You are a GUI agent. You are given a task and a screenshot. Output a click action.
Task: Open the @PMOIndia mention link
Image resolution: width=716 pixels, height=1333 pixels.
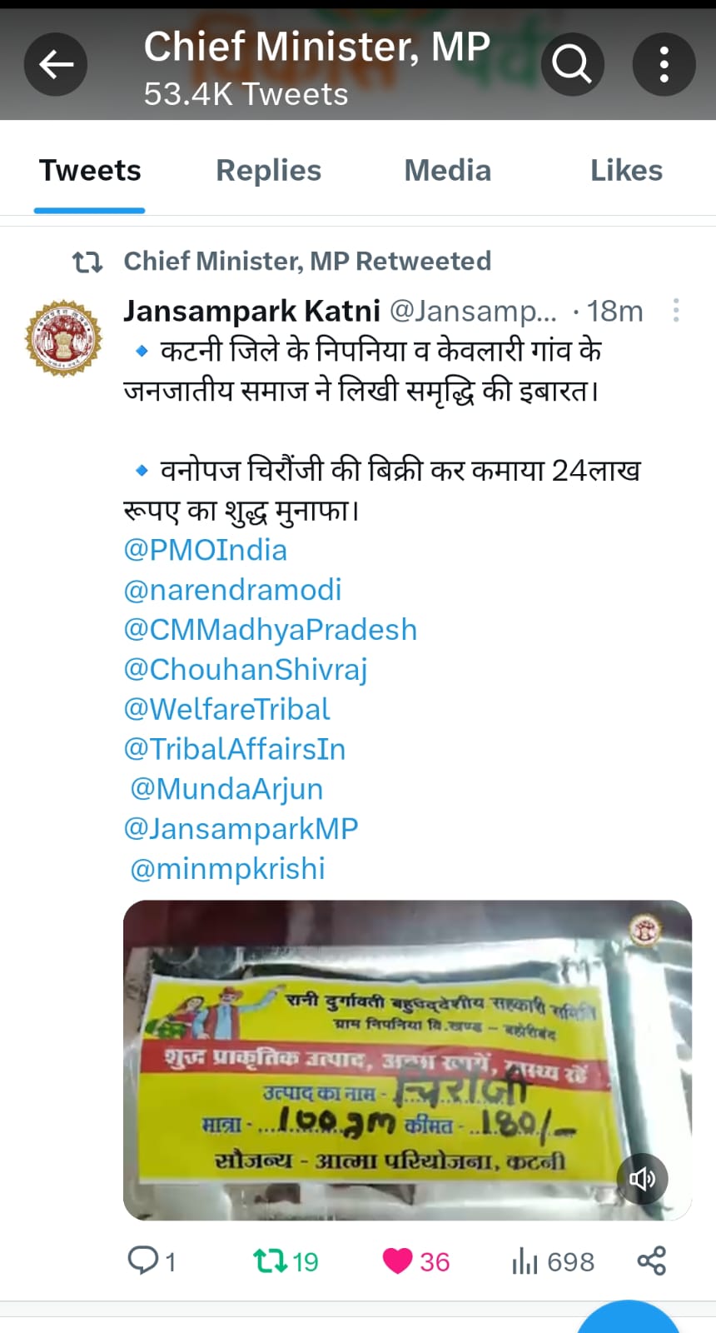(x=206, y=550)
